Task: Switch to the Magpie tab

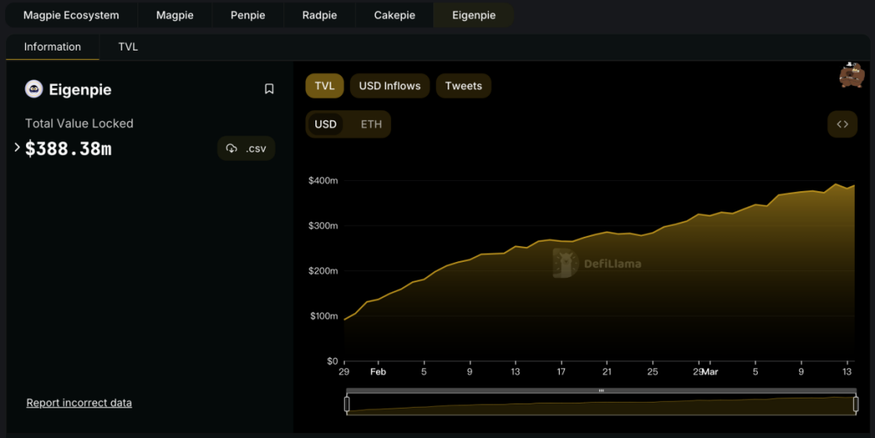Action: 174,15
